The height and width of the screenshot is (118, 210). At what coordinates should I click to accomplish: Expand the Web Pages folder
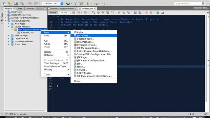click(9, 24)
